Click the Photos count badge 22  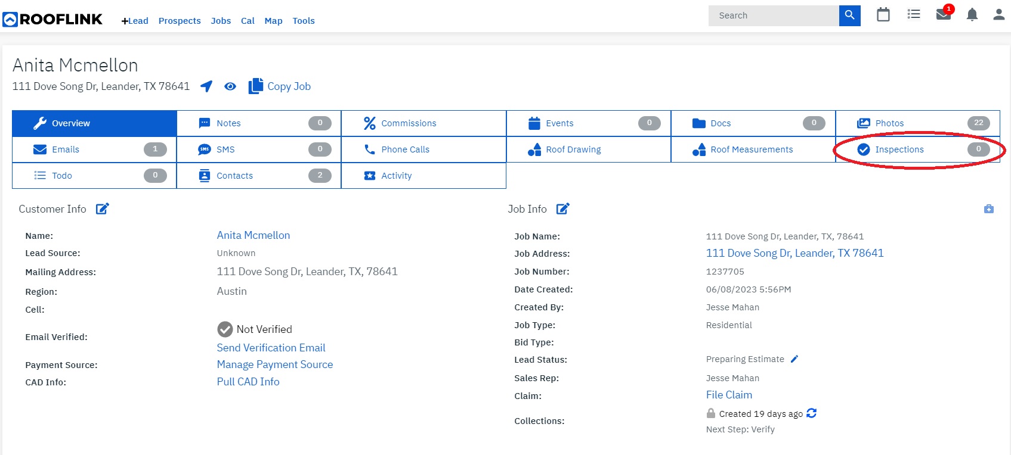979,123
